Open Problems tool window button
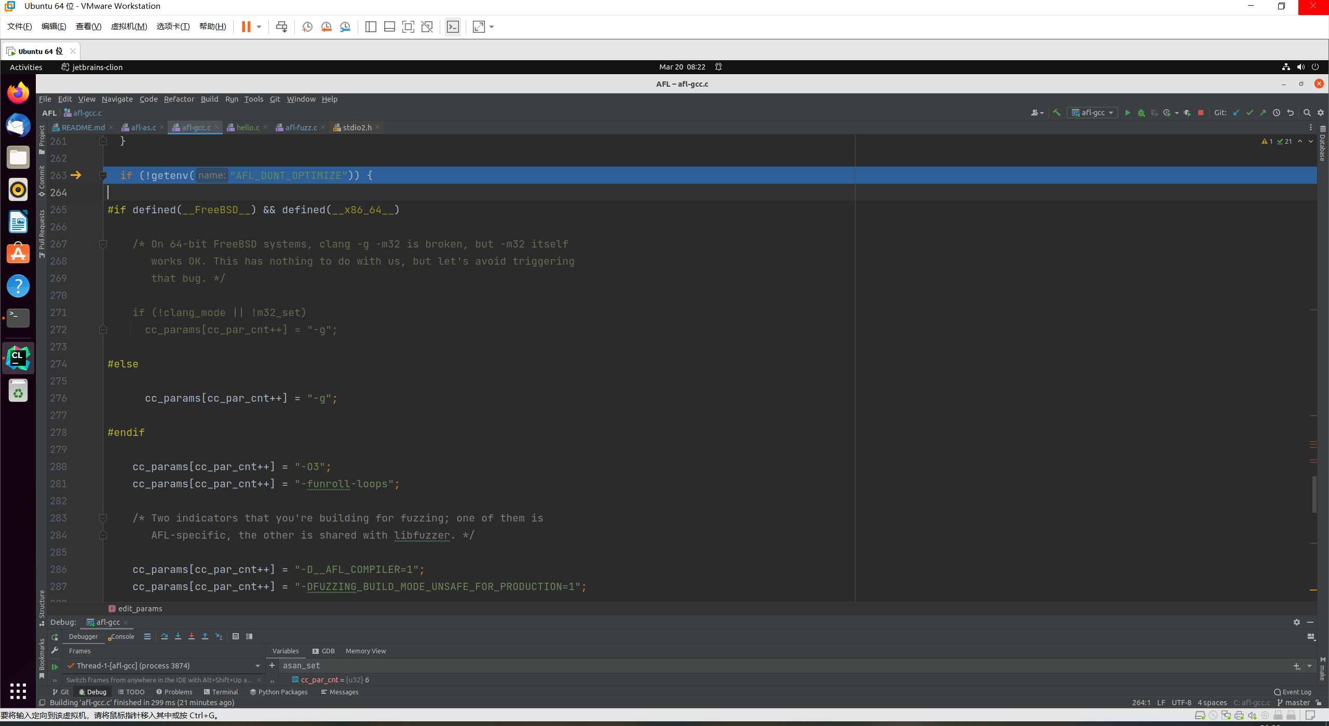Screen dimensions: 1329x726 174,692
